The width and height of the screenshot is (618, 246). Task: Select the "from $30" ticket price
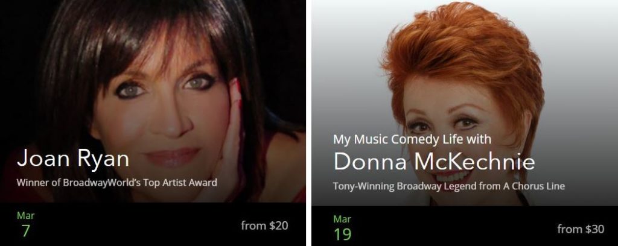pos(581,229)
